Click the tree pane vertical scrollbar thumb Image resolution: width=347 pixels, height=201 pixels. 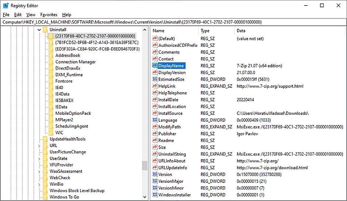(145, 166)
